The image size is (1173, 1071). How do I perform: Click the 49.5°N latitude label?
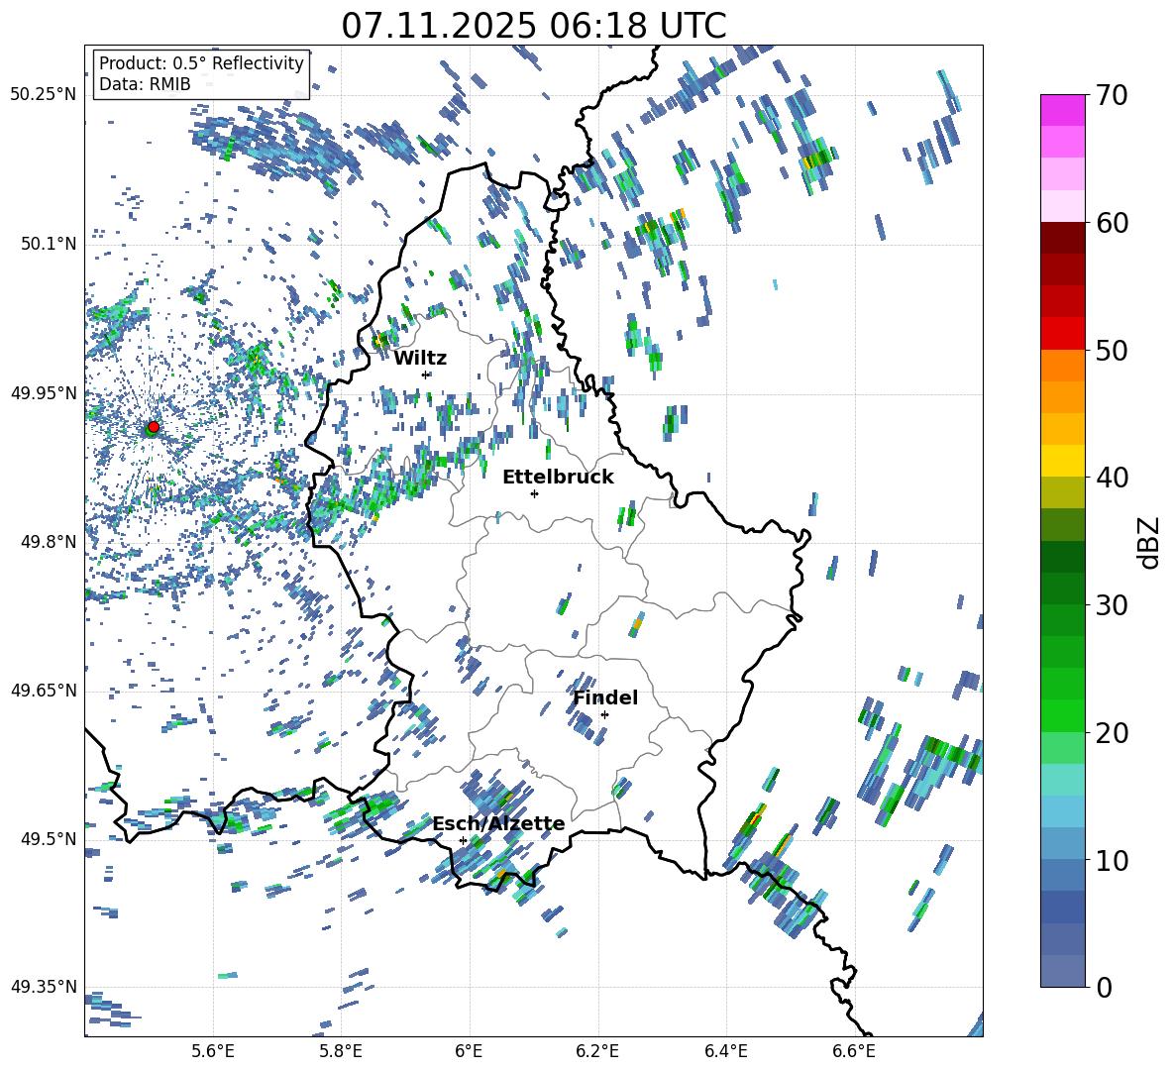pyautogui.click(x=48, y=839)
